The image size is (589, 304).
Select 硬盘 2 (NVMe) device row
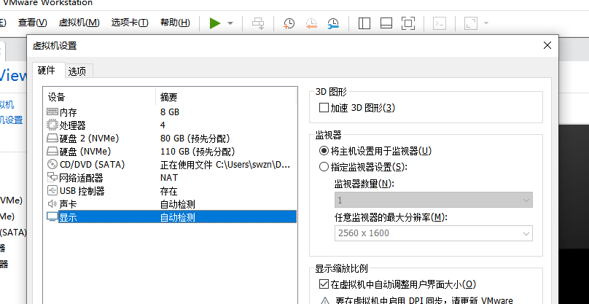[171, 139]
